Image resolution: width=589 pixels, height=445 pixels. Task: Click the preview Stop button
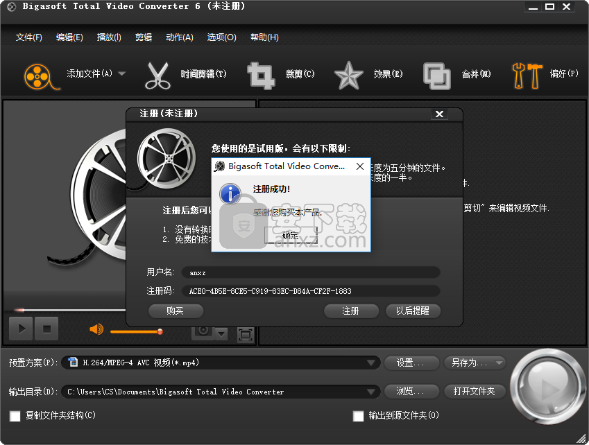click(x=46, y=329)
